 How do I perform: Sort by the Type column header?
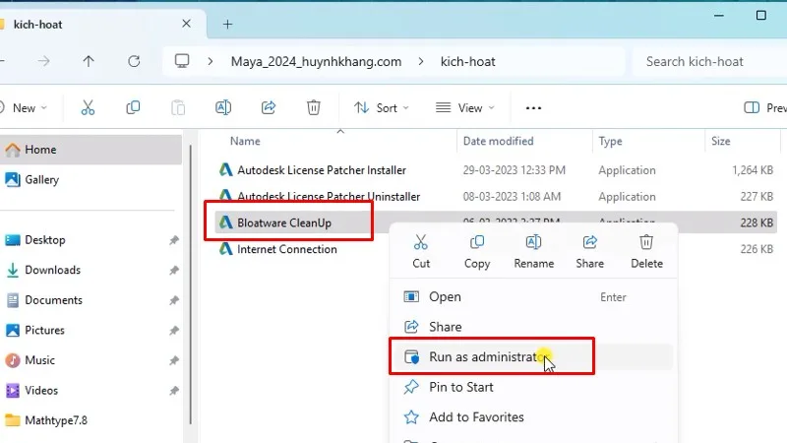click(610, 141)
